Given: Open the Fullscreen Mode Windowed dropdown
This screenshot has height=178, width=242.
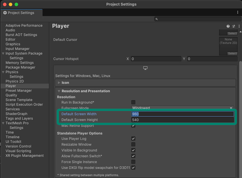Looking at the screenshot, I should 182,108.
